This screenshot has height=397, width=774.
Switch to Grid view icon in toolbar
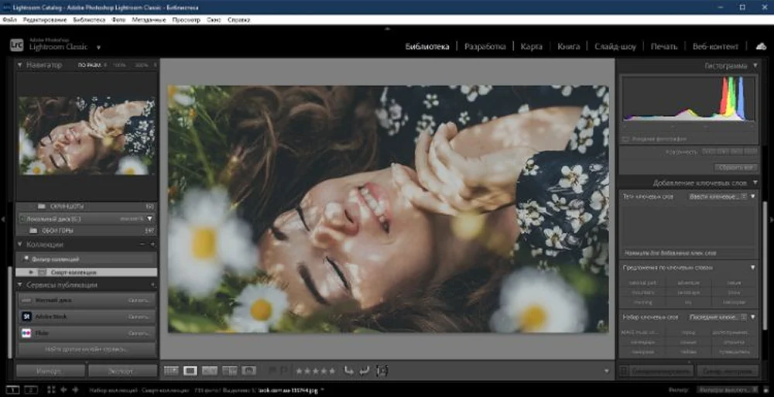click(171, 371)
